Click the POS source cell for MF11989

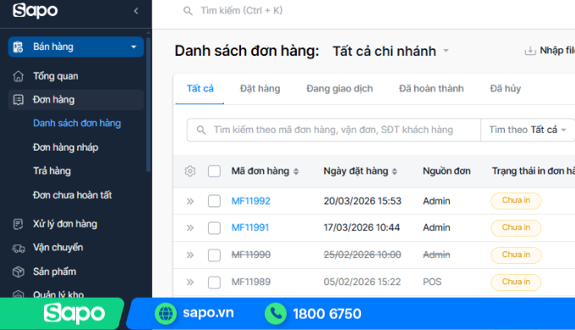(x=432, y=283)
